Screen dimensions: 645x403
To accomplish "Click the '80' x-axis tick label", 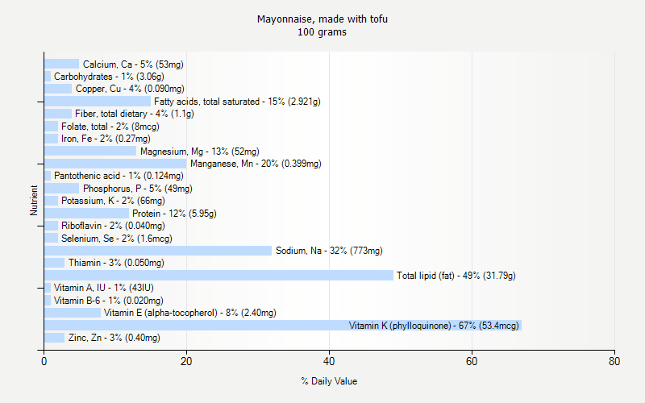I will [614, 361].
